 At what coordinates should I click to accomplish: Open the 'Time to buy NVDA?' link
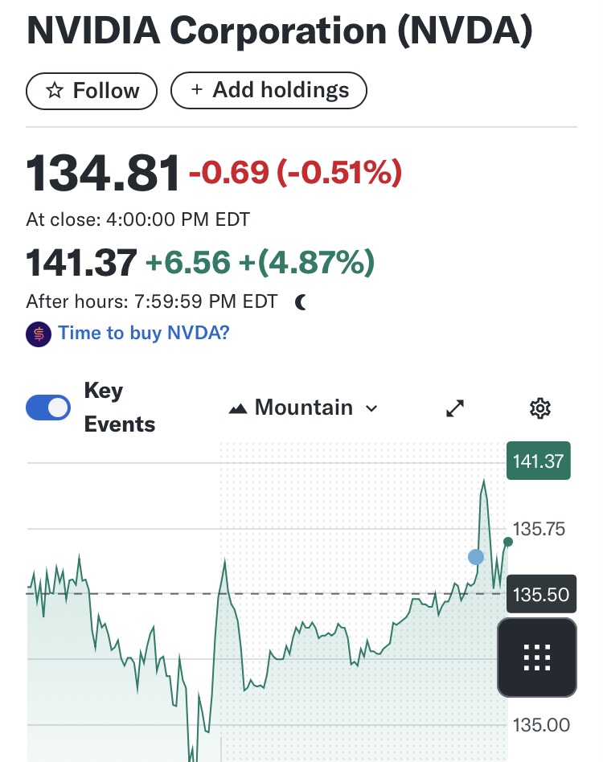(x=144, y=333)
